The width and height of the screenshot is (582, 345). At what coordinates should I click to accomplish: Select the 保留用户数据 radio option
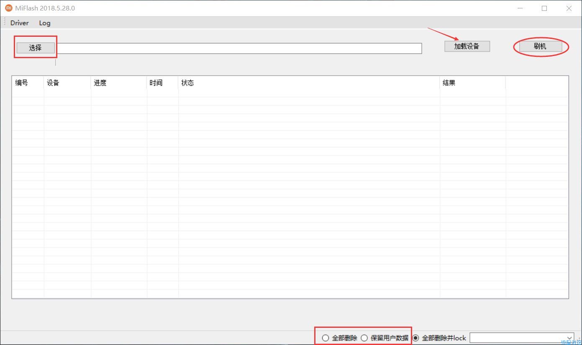click(385, 338)
